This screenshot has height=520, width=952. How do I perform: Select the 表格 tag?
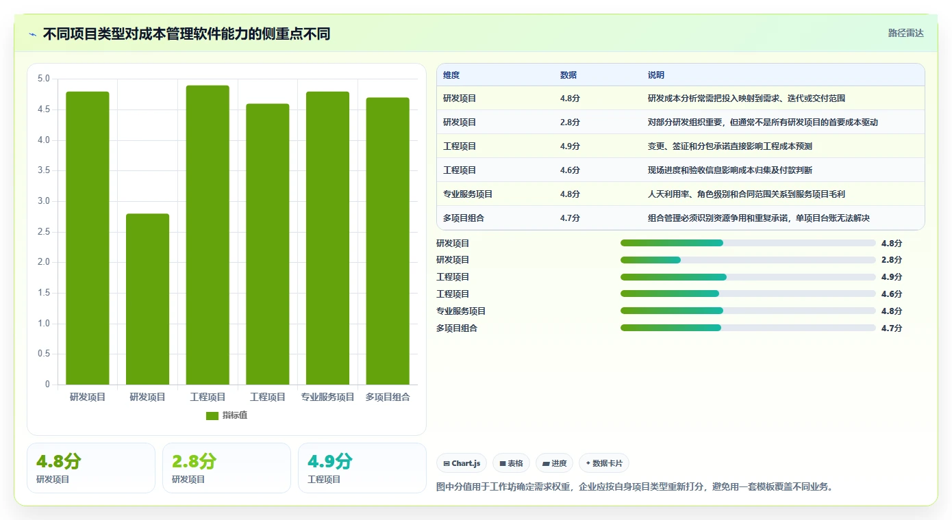coord(511,463)
